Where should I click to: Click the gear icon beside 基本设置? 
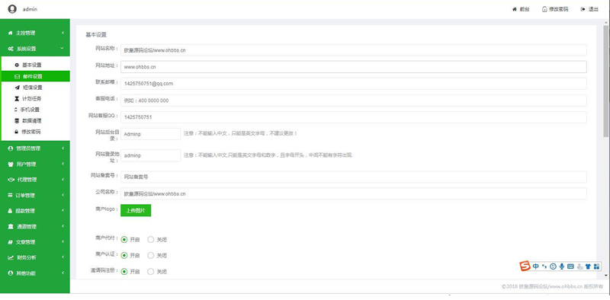point(17,65)
